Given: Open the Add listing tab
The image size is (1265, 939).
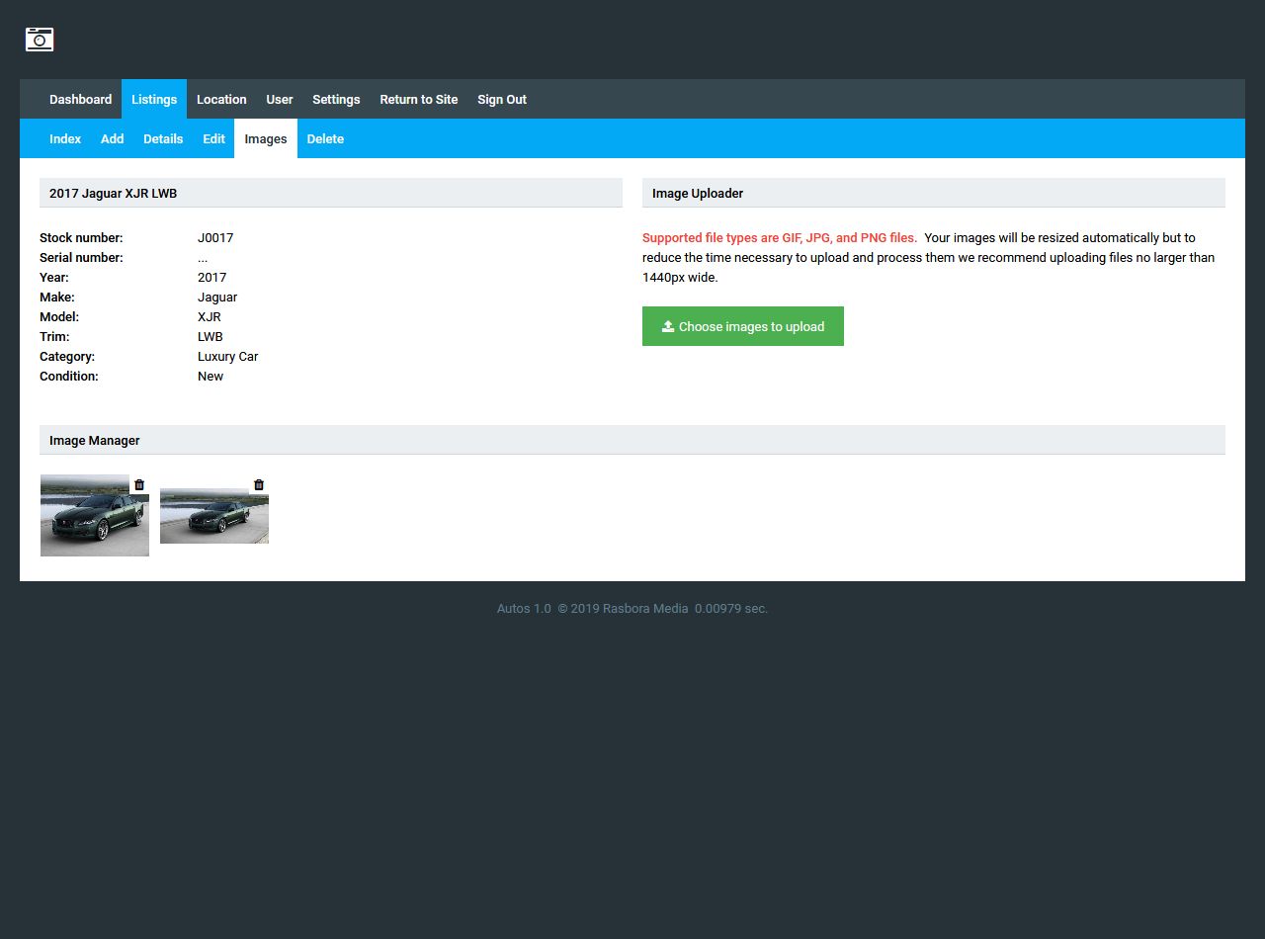Looking at the screenshot, I should [x=112, y=138].
